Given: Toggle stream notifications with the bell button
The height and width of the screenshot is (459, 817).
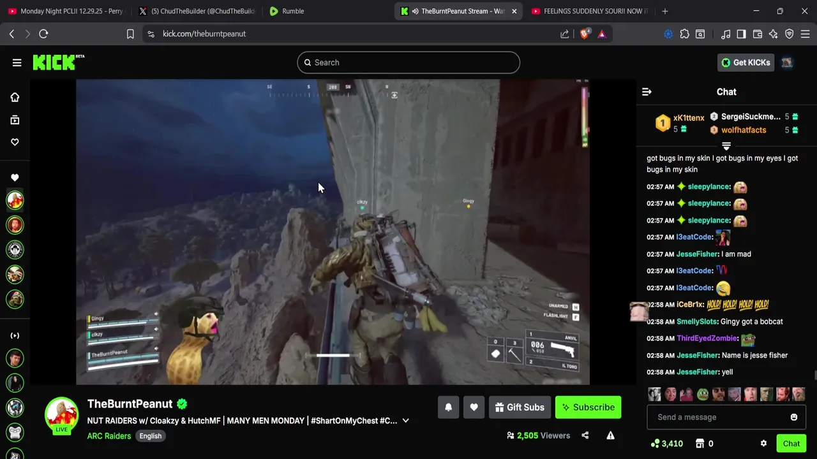Looking at the screenshot, I should (x=448, y=407).
